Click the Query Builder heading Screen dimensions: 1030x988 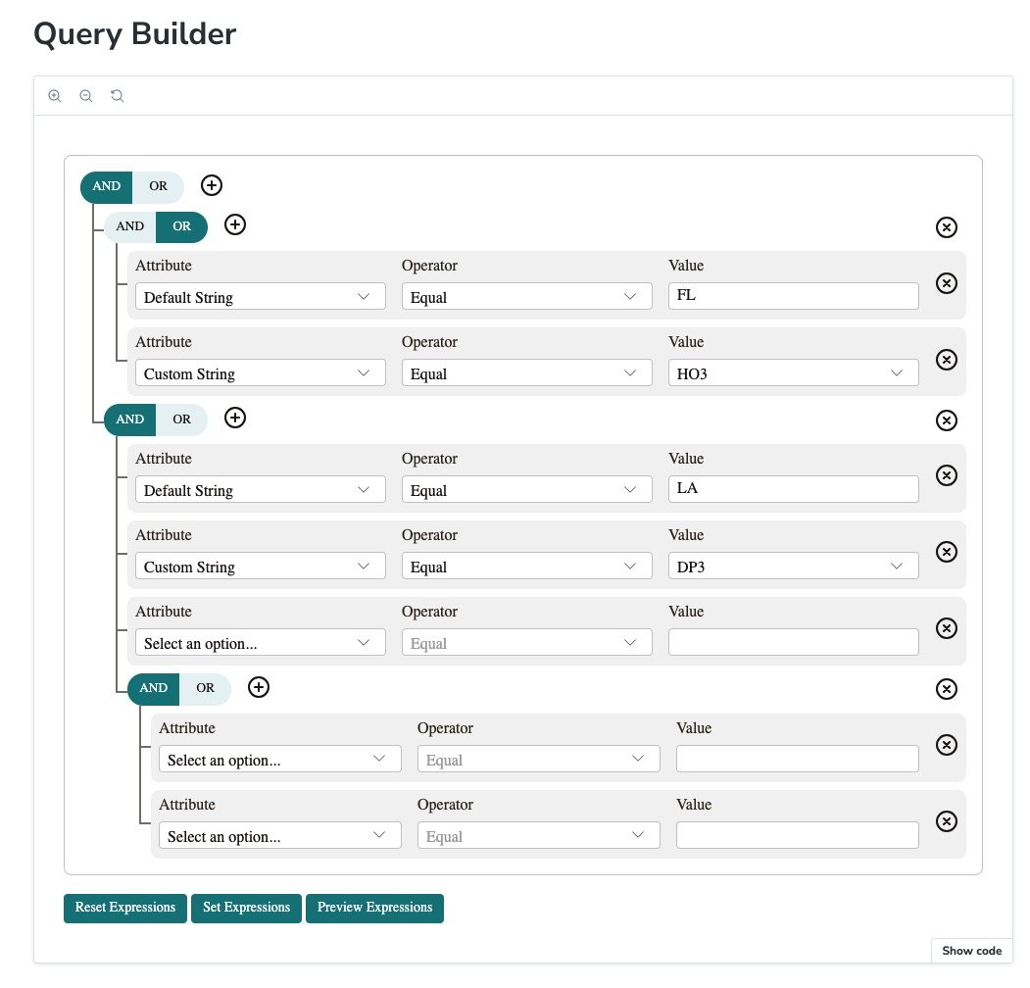(134, 33)
